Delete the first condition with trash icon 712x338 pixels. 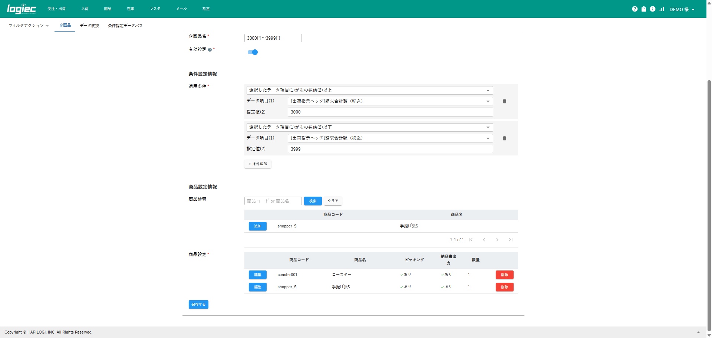click(x=504, y=101)
